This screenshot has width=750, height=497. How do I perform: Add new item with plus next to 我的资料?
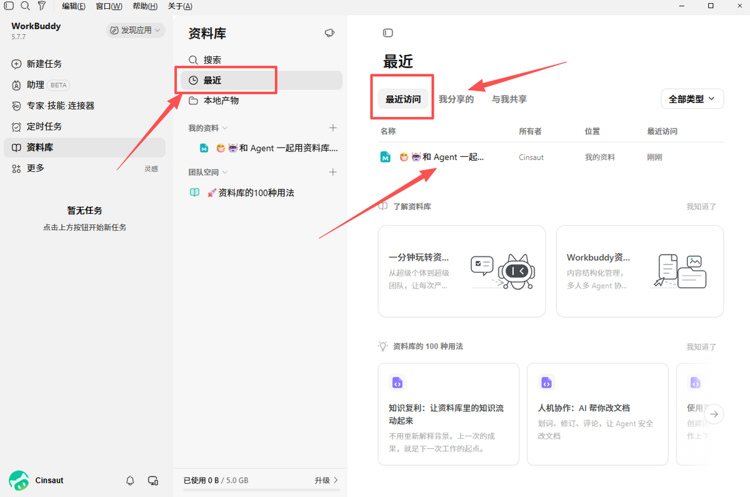coord(333,128)
